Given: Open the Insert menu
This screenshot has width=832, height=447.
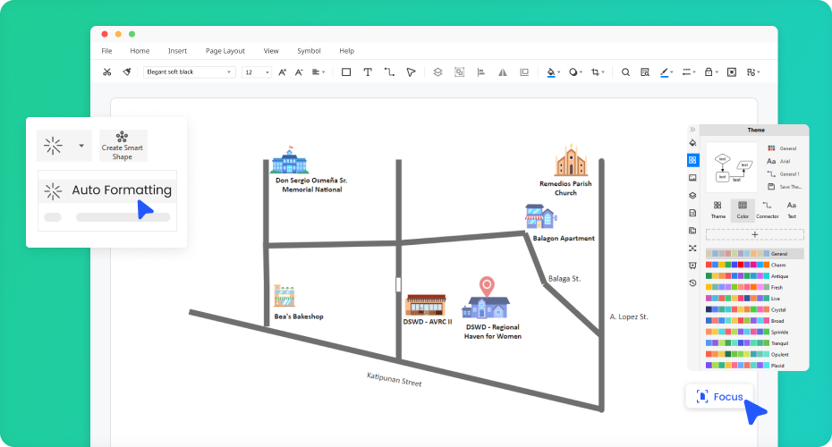Looking at the screenshot, I should [177, 51].
